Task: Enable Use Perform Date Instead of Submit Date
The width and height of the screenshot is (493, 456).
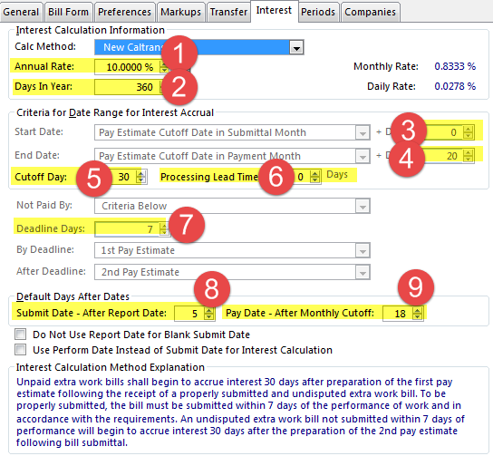Action: tap(21, 349)
